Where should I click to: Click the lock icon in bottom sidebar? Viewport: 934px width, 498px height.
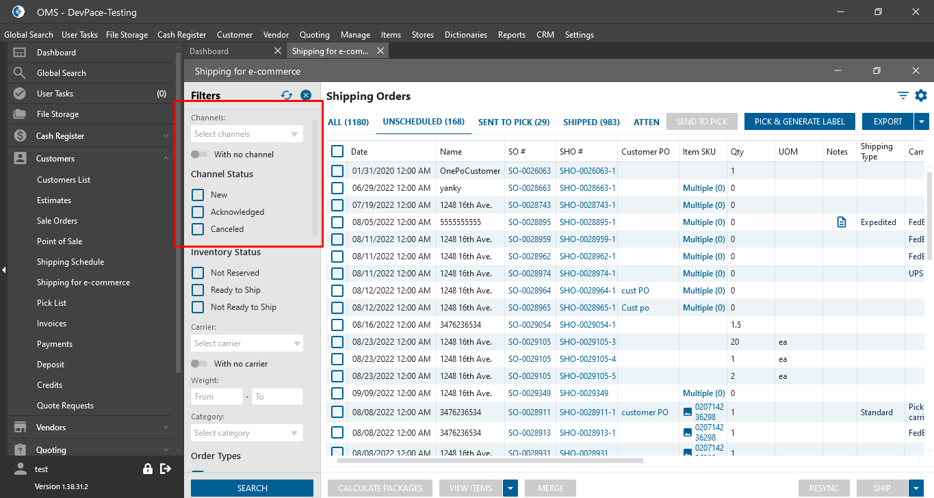[148, 469]
